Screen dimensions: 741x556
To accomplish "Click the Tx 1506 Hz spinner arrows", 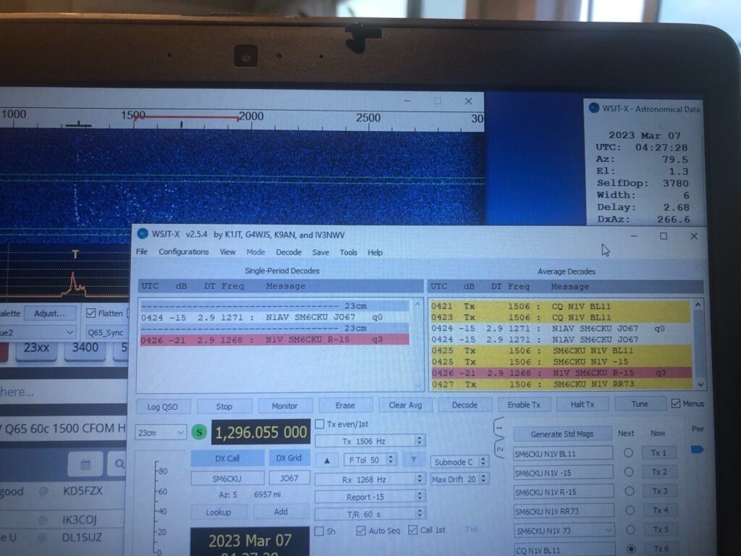I will click(419, 441).
